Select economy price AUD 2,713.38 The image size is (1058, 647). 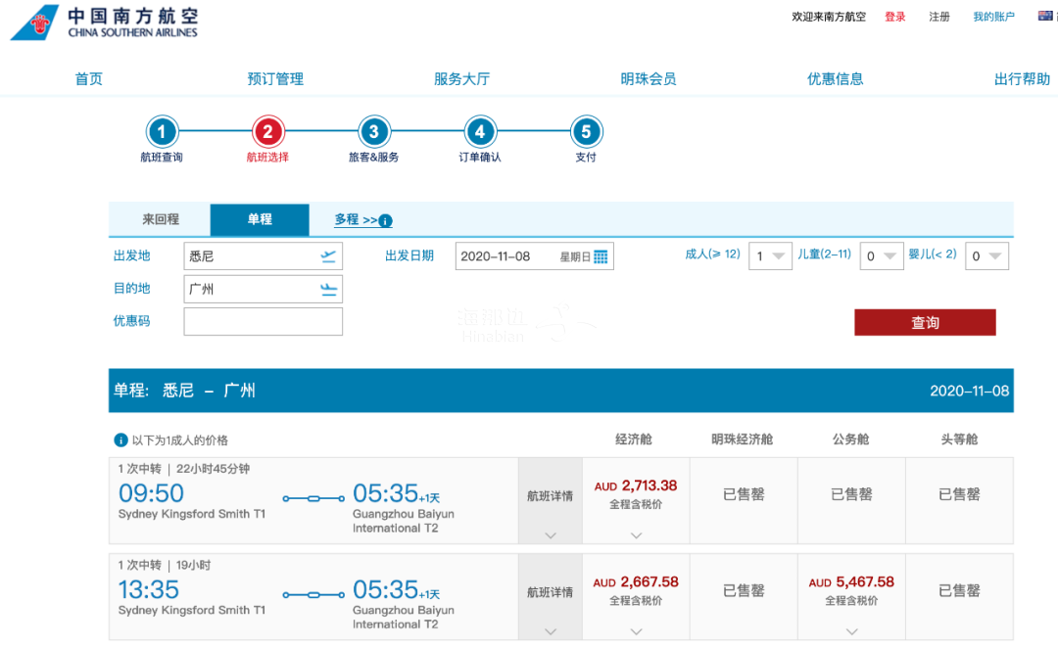tap(636, 485)
